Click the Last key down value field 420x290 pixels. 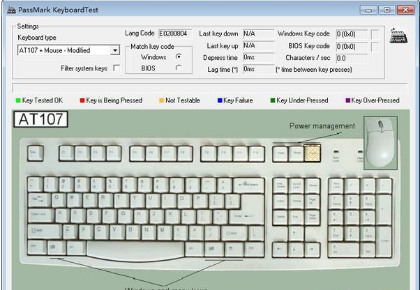tap(258, 33)
